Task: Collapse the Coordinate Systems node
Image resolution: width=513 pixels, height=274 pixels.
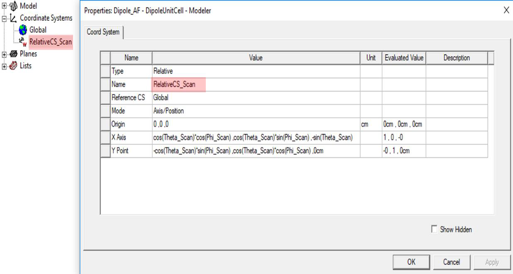Action: pyautogui.click(x=3, y=18)
